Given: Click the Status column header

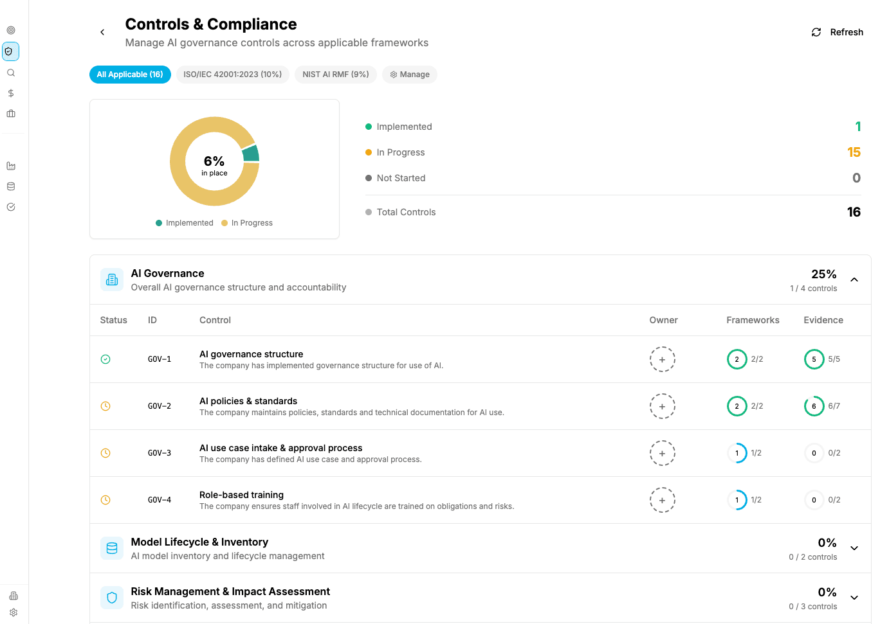Looking at the screenshot, I should (114, 320).
